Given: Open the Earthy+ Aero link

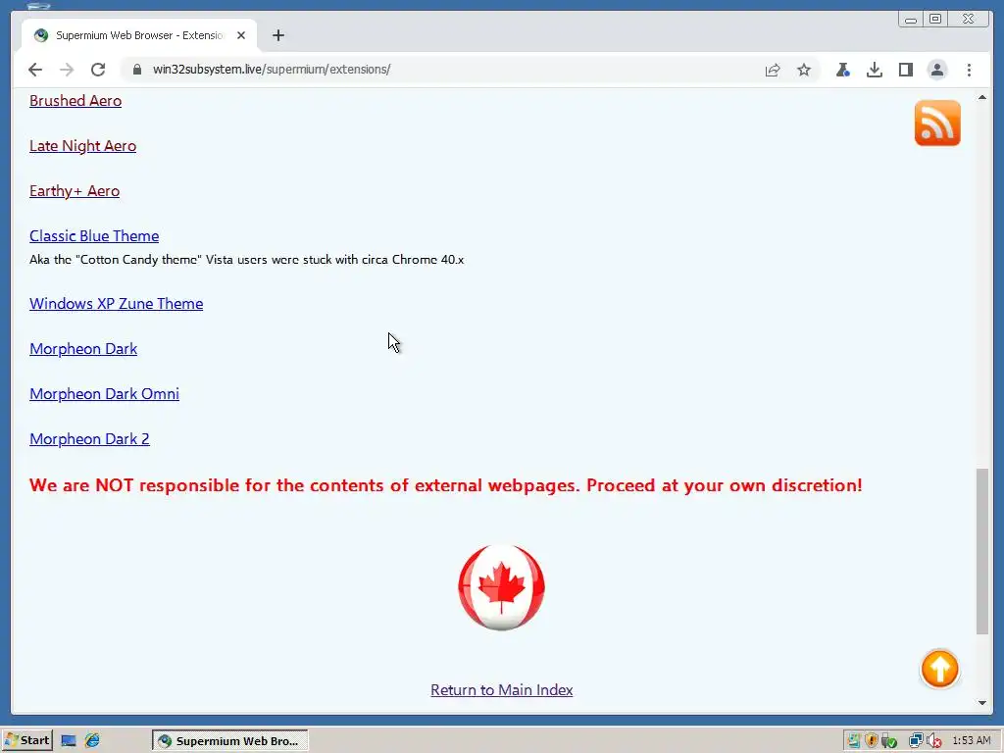Looking at the screenshot, I should [75, 191].
